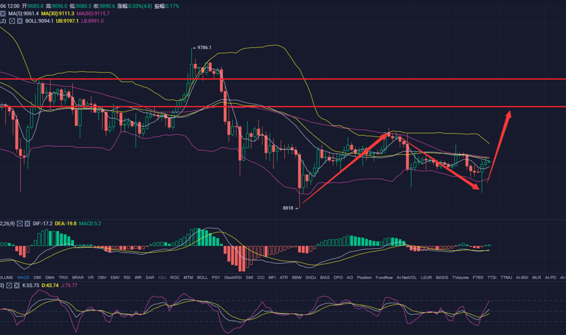Open MACD indicator settings gear
The width and height of the screenshot is (566, 335).
coord(20,223)
